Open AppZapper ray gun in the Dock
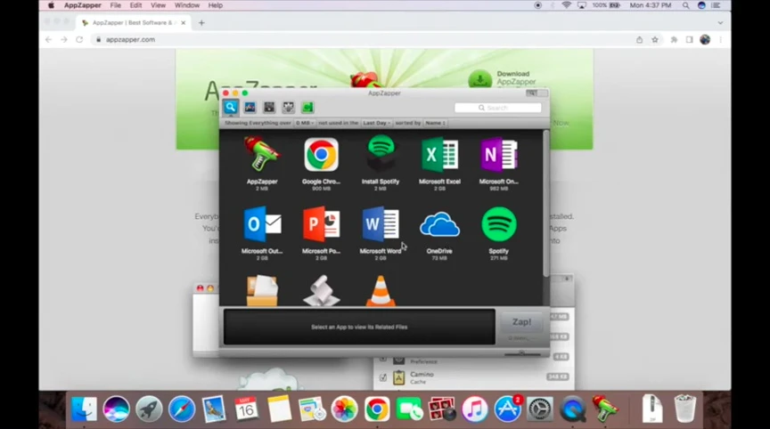770x429 pixels. (x=605, y=409)
